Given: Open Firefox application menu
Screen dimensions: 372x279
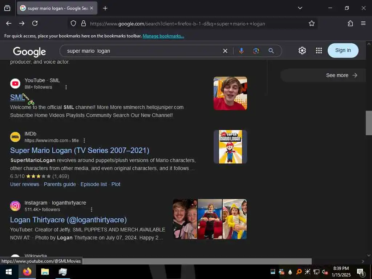Looking at the screenshot, I should tap(363, 23).
